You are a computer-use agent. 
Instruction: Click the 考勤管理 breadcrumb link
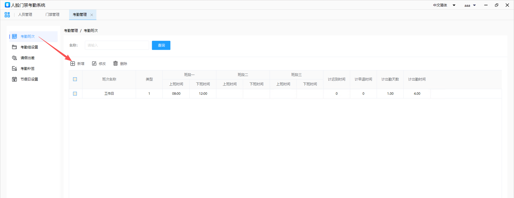point(71,31)
